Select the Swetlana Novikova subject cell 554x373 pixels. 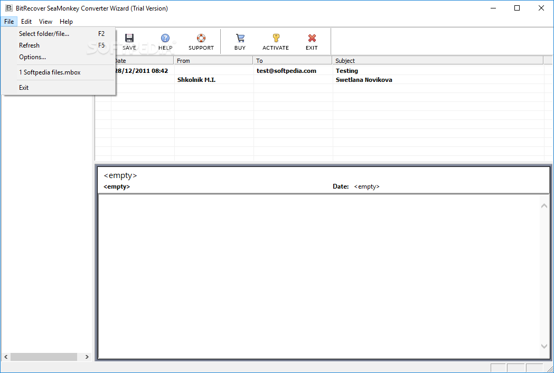click(363, 80)
